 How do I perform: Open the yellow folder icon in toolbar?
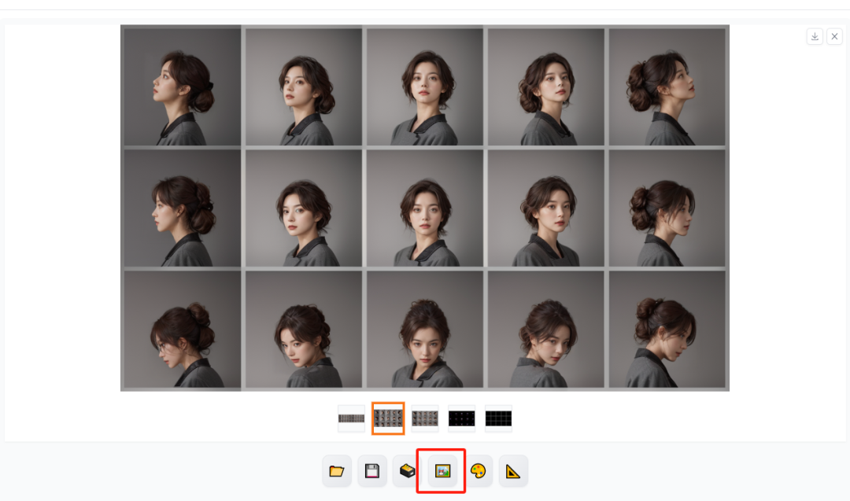point(337,470)
